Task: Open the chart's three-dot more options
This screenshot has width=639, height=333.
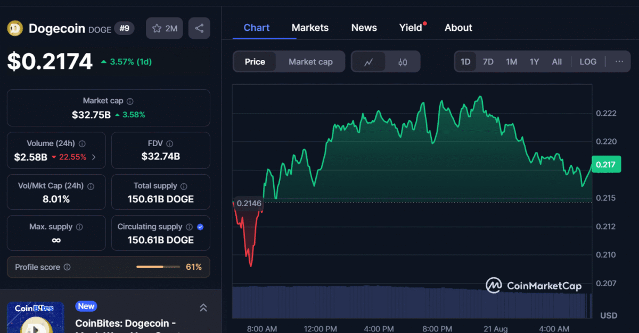Action: click(x=619, y=62)
